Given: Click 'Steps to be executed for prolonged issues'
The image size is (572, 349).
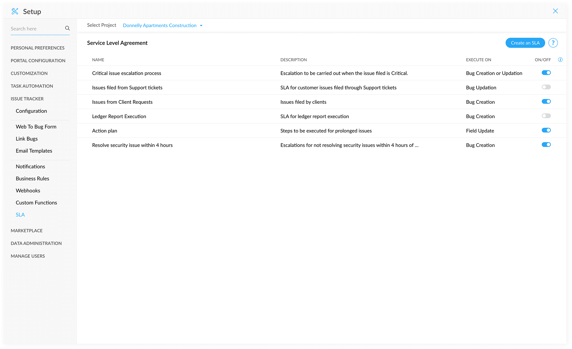Looking at the screenshot, I should pos(326,131).
